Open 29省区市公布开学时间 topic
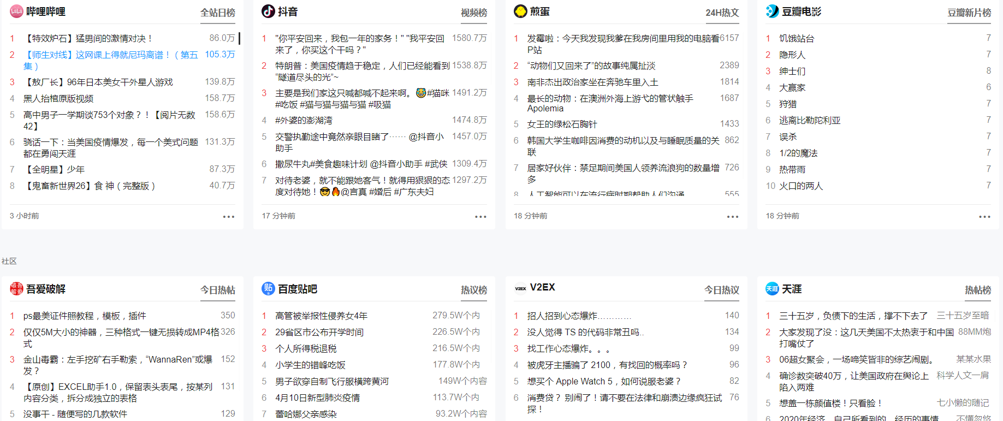The width and height of the screenshot is (1003, 421). point(319,332)
